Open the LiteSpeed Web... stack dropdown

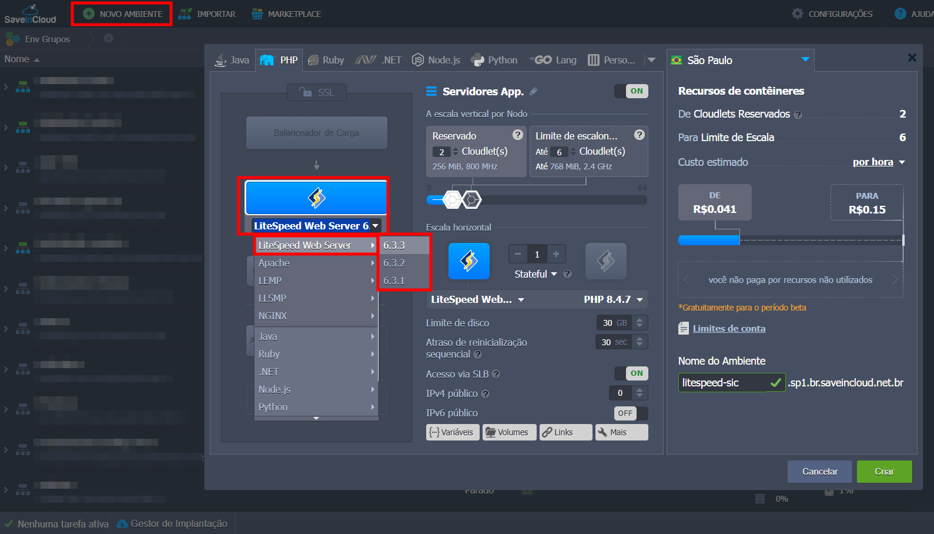pyautogui.click(x=477, y=299)
